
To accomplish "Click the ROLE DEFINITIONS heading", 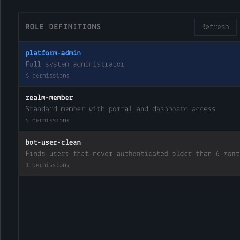I will [x=63, y=27].
